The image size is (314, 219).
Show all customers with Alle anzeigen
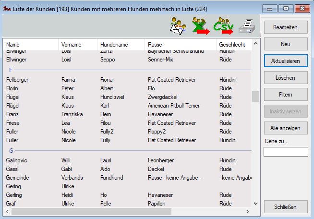coord(286,128)
